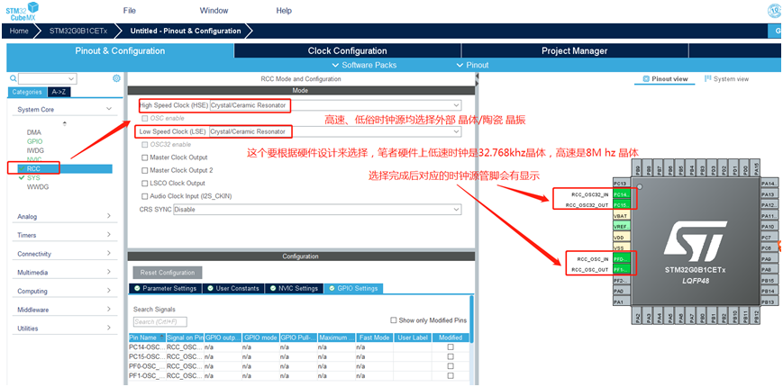The image size is (783, 387).
Task: Select the VREF pin on the chip
Action: coord(621,227)
